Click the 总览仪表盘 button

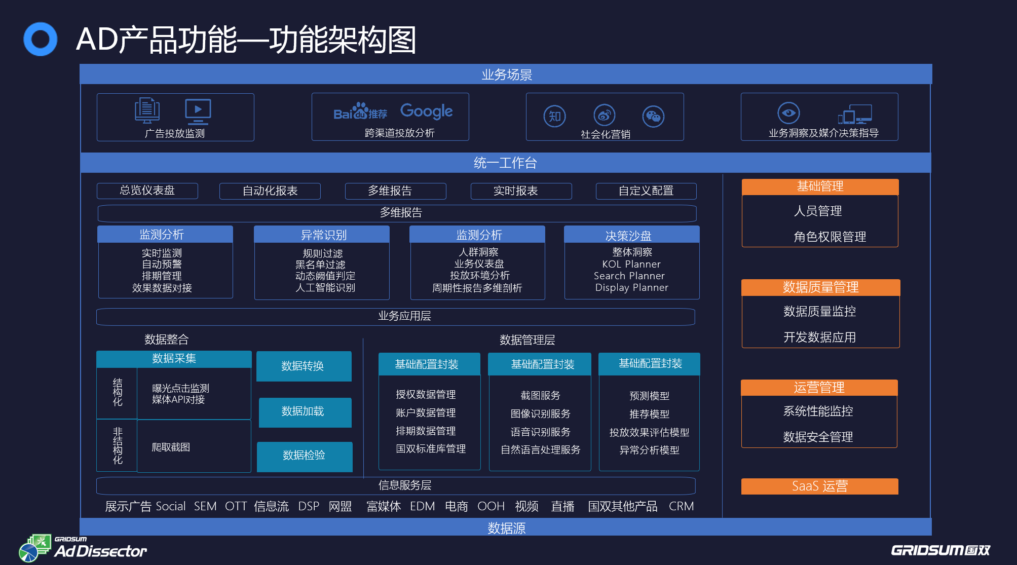coord(147,191)
